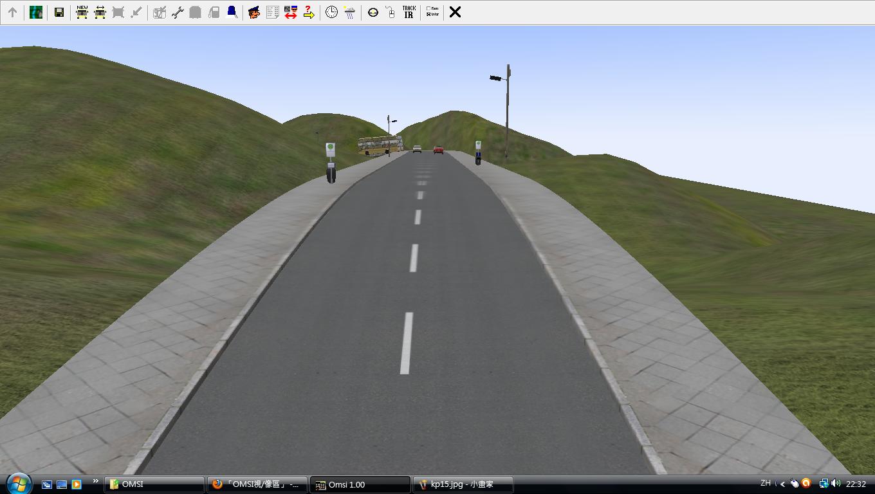Click the bus with double-arrow icon
The width and height of the screenshot is (875, 494).
100,12
